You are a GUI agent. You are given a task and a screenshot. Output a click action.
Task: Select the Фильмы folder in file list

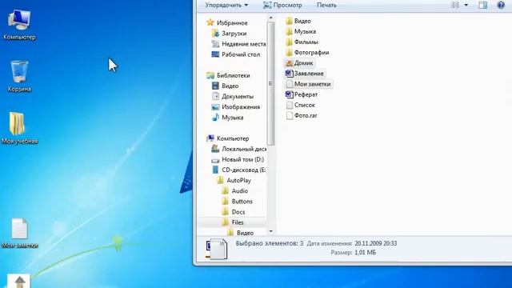coord(302,42)
